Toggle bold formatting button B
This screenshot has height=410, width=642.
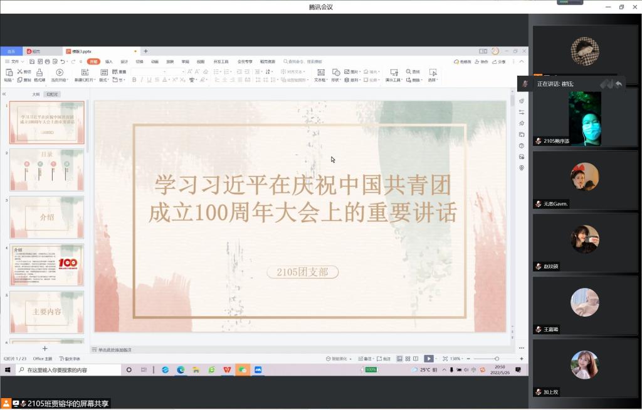click(x=134, y=80)
